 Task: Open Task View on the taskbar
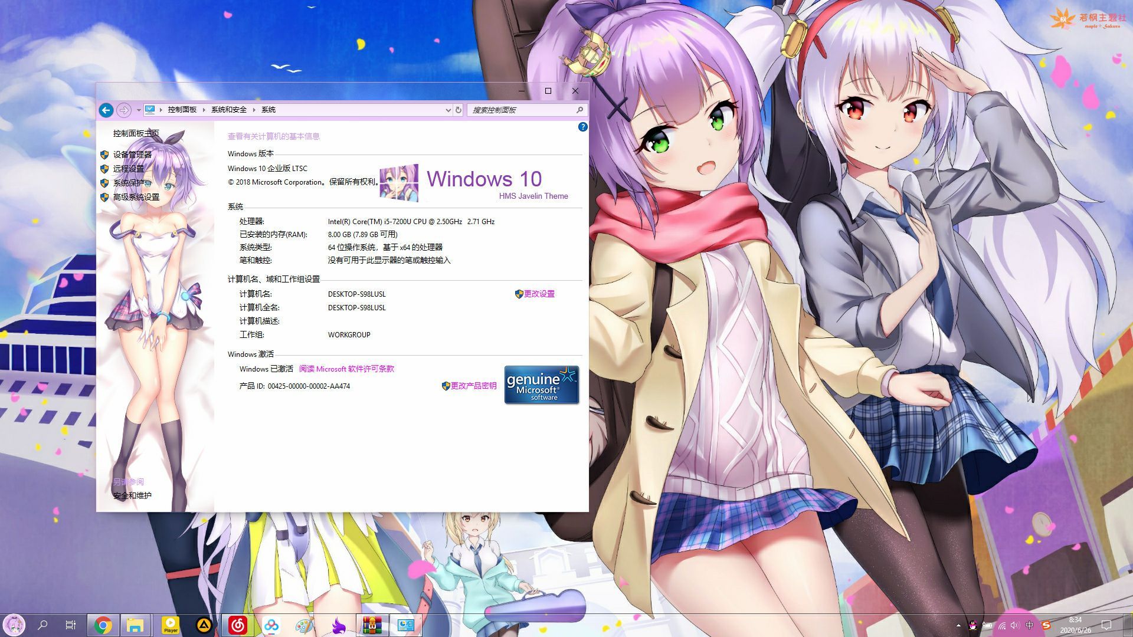(70, 625)
